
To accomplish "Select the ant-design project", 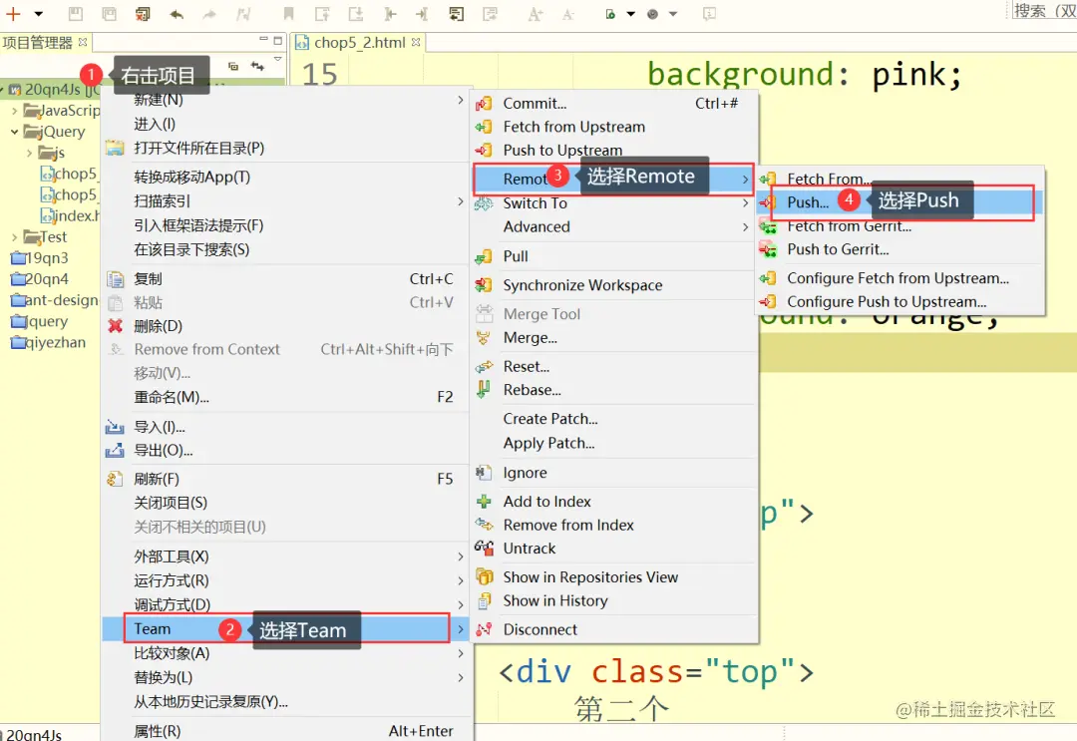I will (x=55, y=300).
